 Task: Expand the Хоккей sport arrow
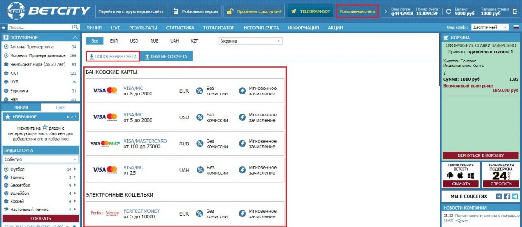tap(75, 201)
